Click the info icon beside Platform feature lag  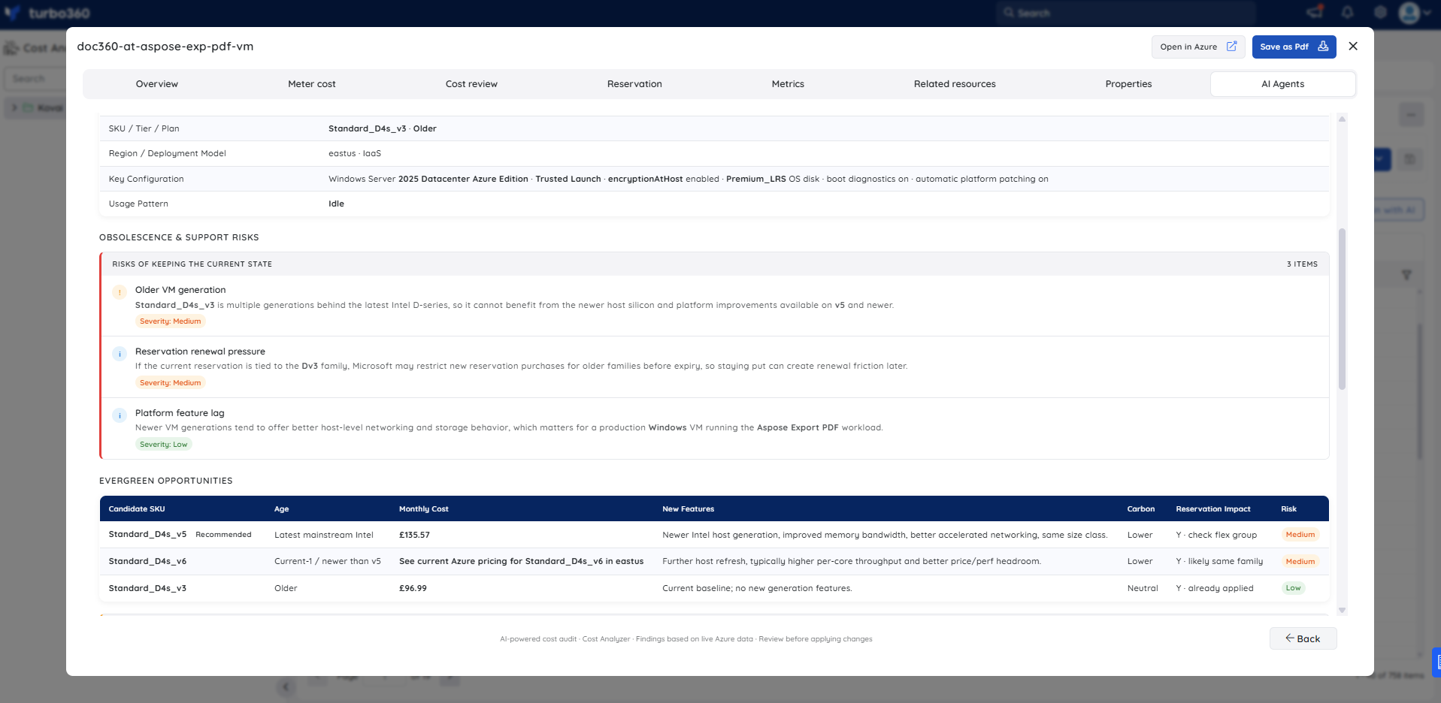[x=120, y=415]
